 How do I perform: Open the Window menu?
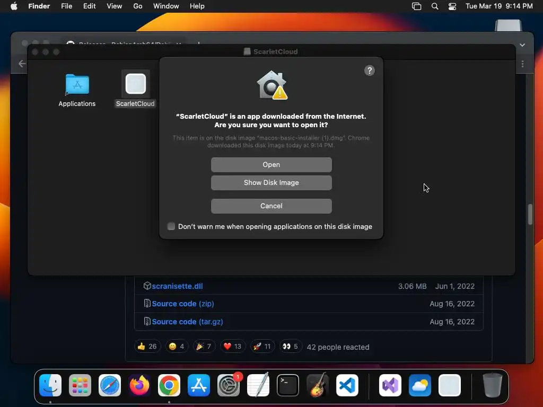coord(166,6)
